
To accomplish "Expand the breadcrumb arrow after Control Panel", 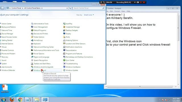I will click(x=23, y=8).
